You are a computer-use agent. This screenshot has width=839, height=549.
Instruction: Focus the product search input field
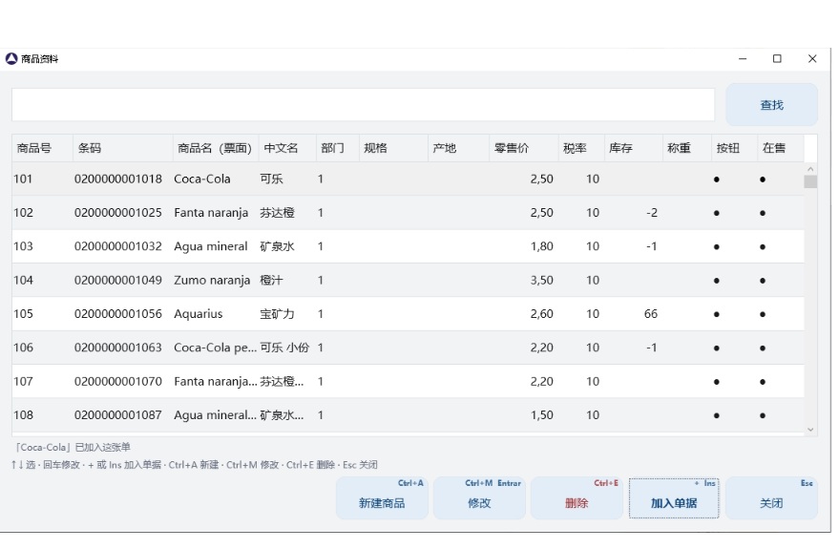pos(364,105)
